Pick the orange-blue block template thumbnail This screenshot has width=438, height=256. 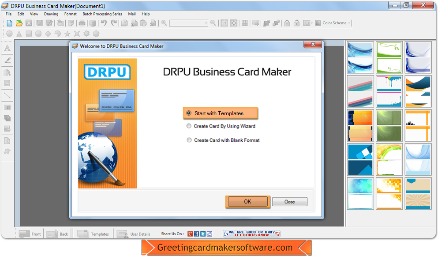tap(360, 125)
